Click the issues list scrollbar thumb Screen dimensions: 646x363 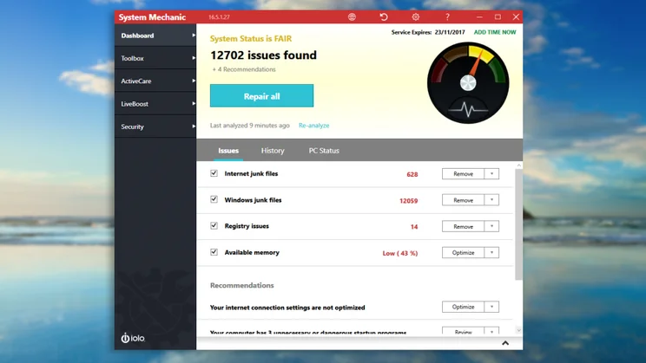pyautogui.click(x=518, y=224)
